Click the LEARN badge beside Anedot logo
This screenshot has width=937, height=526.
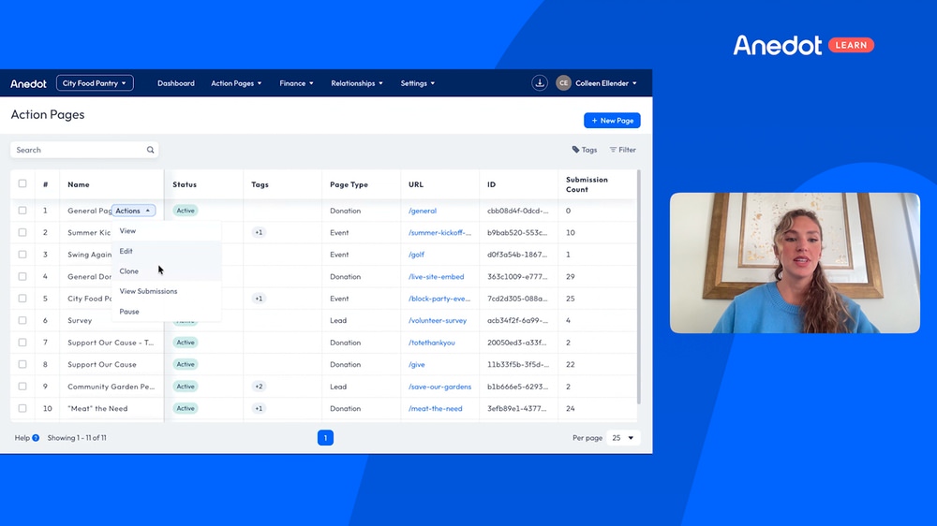point(851,45)
